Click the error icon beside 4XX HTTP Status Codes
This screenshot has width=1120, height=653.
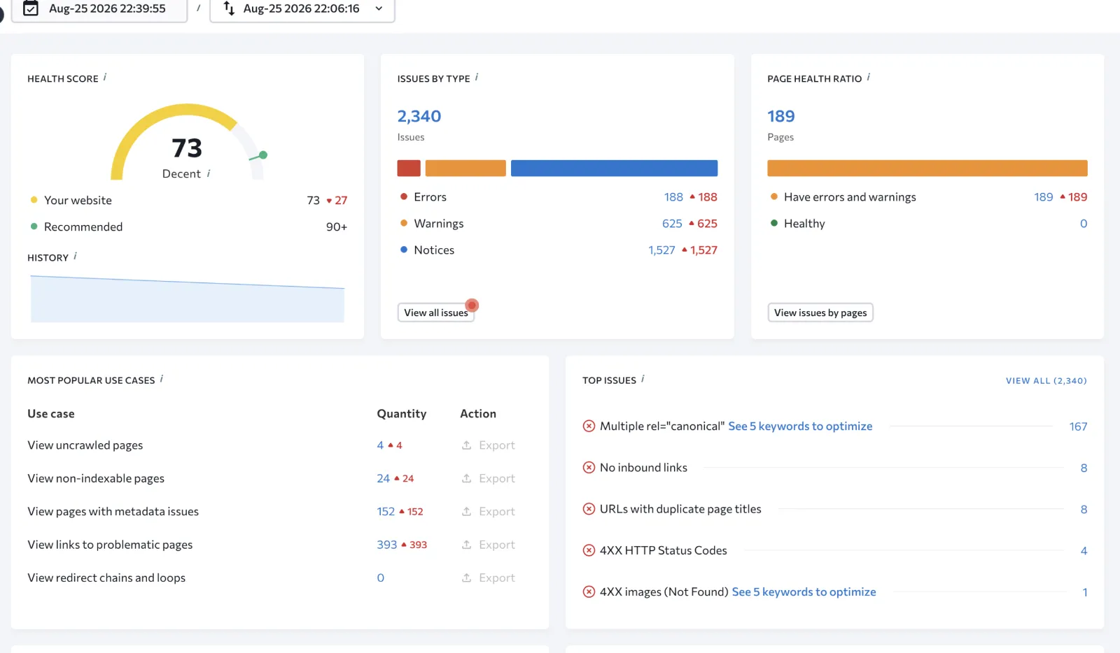click(589, 550)
